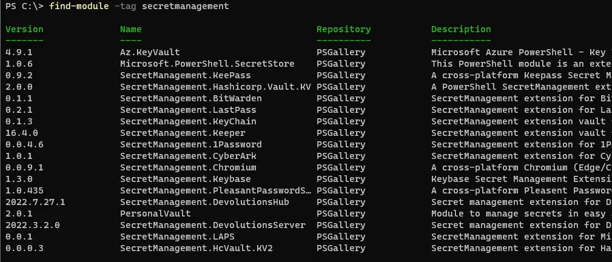Click the Microsoft.PowerShell.SecretStore module name
Image resolution: width=612 pixels, height=262 pixels.
click(207, 64)
